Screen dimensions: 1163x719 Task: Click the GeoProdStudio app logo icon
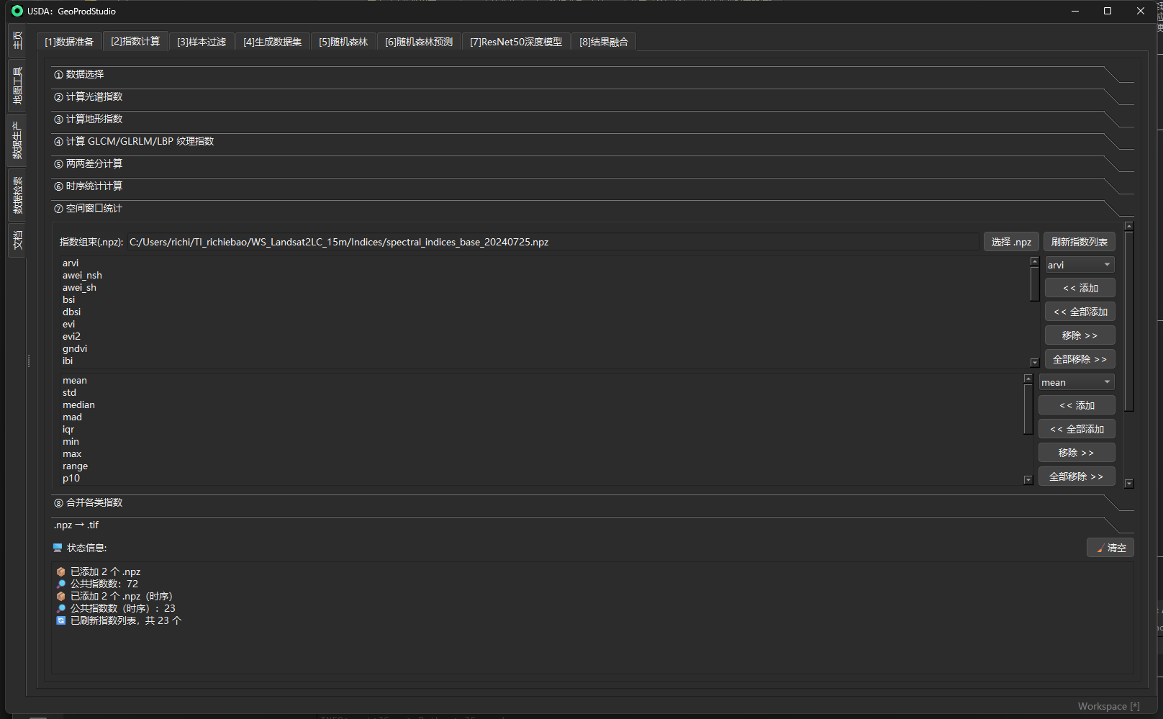tap(17, 11)
